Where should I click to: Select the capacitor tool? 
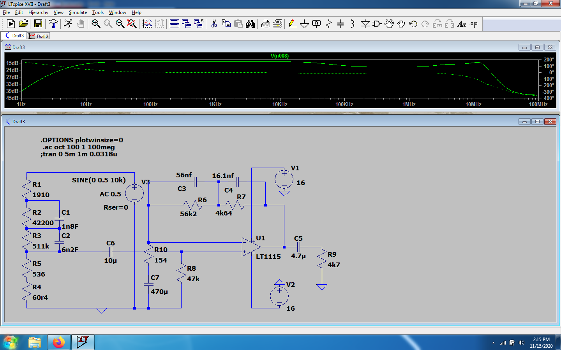click(340, 24)
